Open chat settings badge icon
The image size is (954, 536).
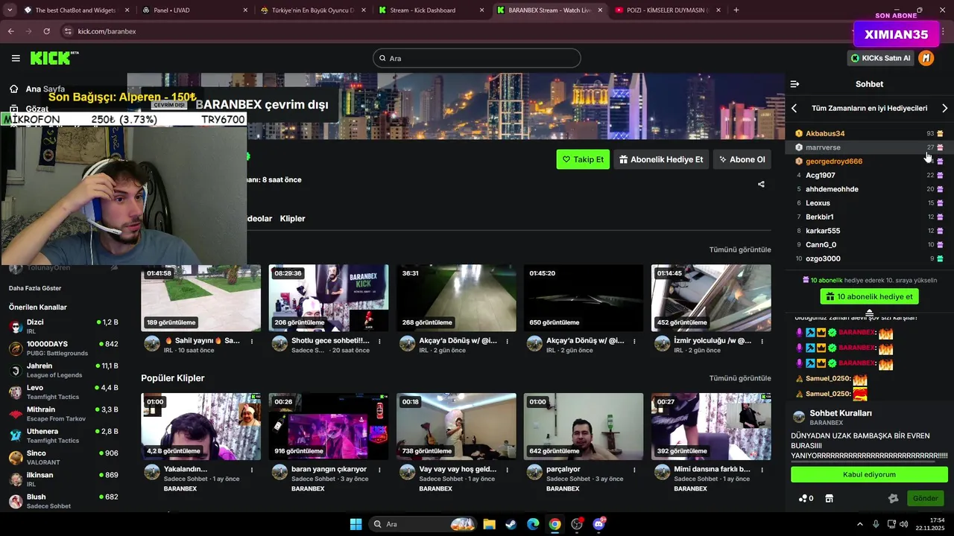tap(894, 498)
